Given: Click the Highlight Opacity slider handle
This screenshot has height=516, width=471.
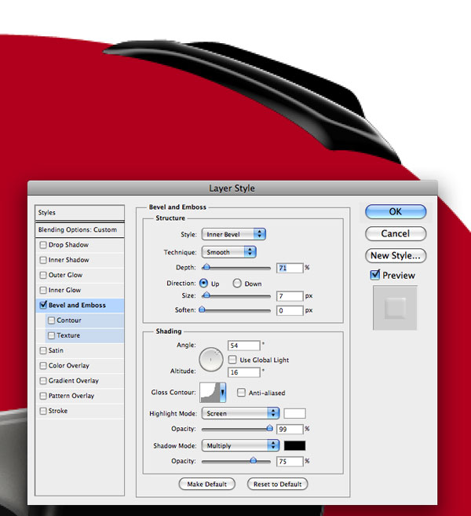Looking at the screenshot, I should pyautogui.click(x=270, y=428).
